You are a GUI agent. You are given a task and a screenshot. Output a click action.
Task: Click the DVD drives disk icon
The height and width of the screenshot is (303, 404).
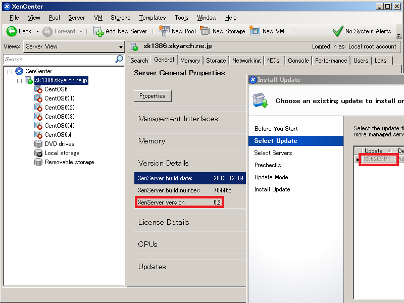coord(38,144)
